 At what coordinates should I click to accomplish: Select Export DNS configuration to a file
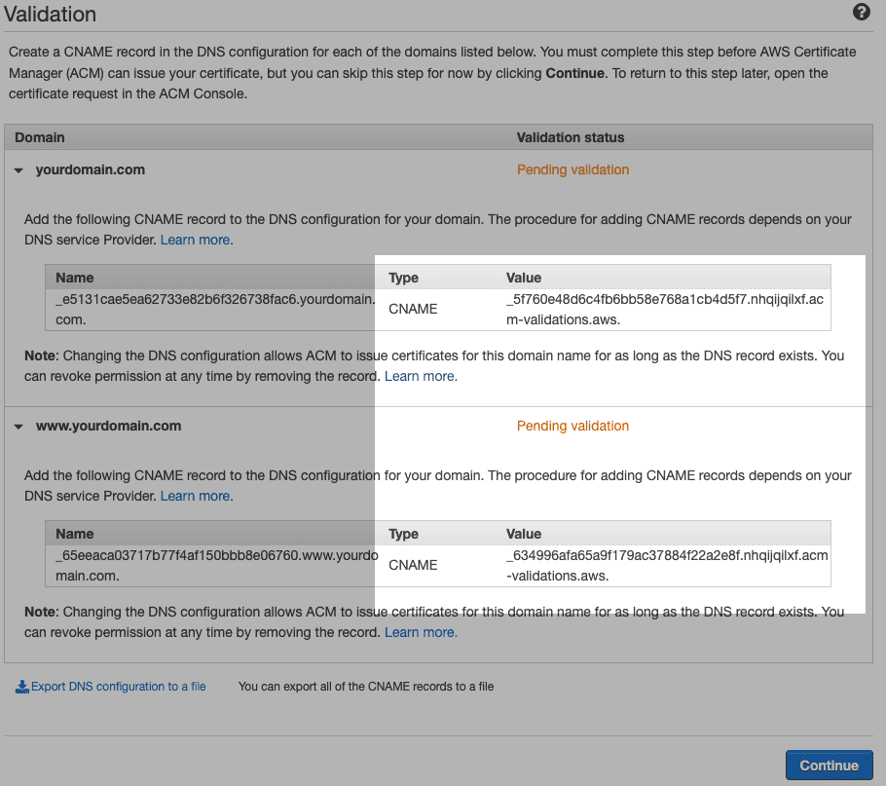click(x=117, y=686)
